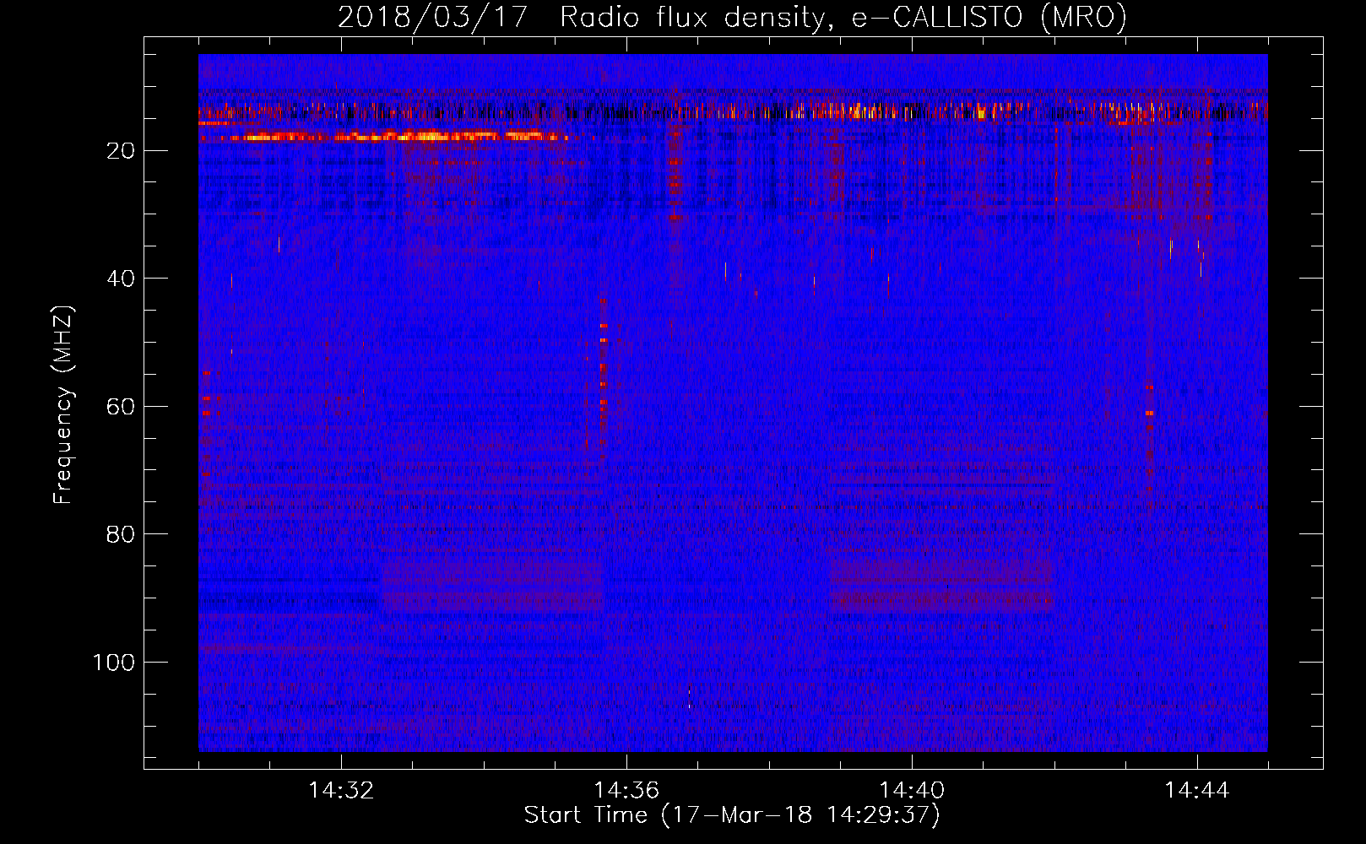This screenshot has width=1366, height=844.
Task: Click the 60 MHz frequency tick label
Action: pos(121,407)
